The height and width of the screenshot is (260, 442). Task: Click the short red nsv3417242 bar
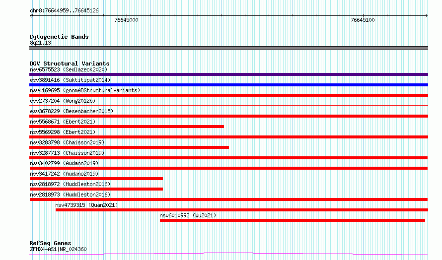(96, 179)
